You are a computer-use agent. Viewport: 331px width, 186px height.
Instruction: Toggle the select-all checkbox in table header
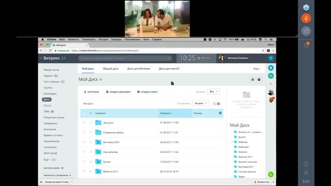point(84,113)
